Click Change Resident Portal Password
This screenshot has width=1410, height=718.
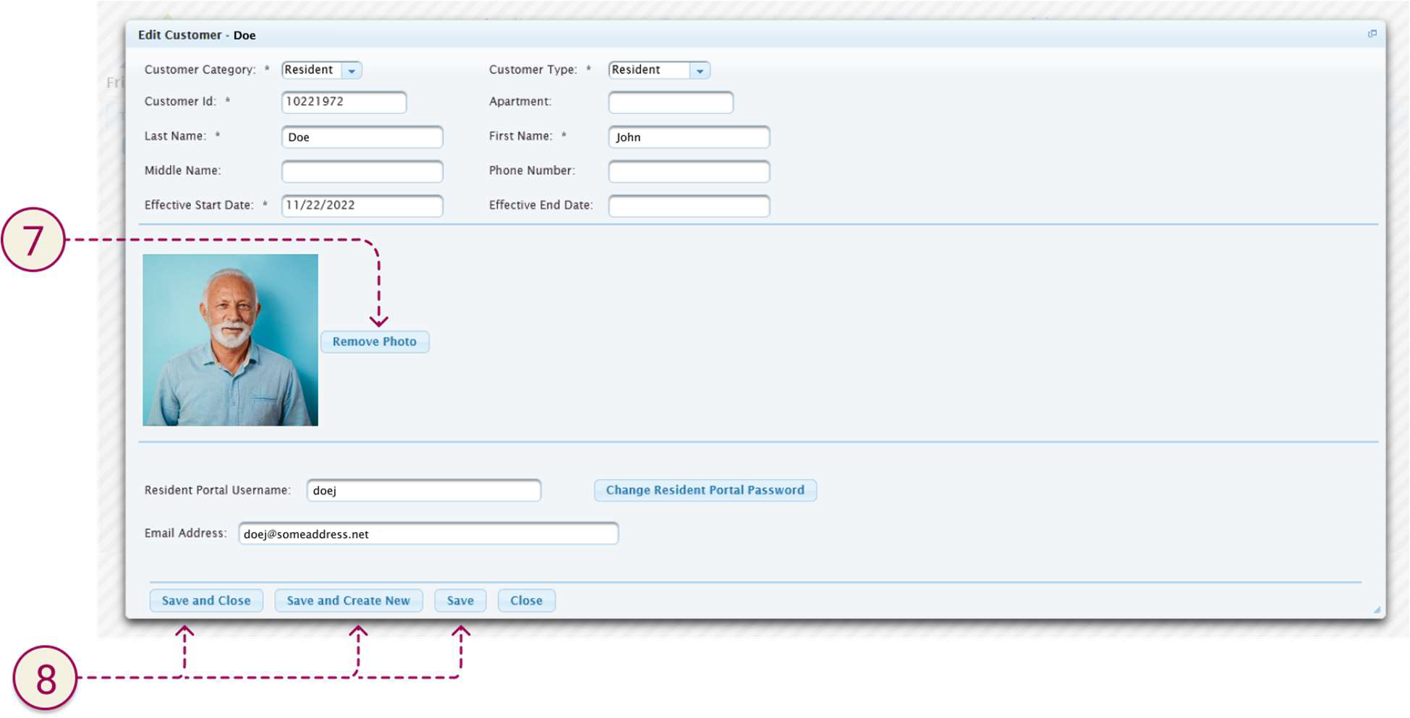(705, 490)
